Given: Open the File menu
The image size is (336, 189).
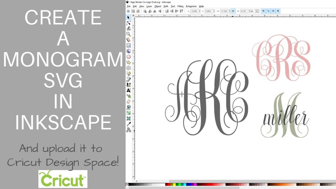Looking at the screenshot, I should (x=129, y=6).
